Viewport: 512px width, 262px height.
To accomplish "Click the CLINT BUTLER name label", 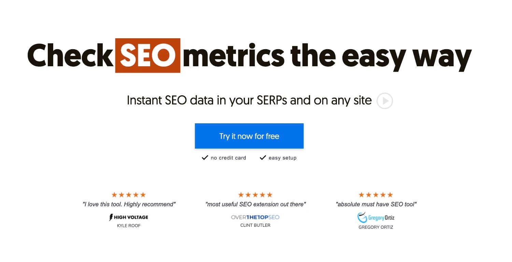I will [x=255, y=225].
